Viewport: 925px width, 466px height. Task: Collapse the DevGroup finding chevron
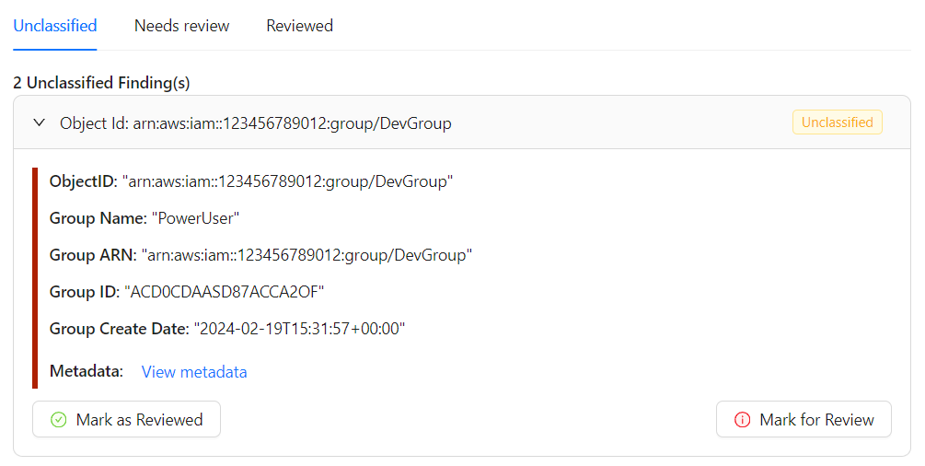(39, 122)
